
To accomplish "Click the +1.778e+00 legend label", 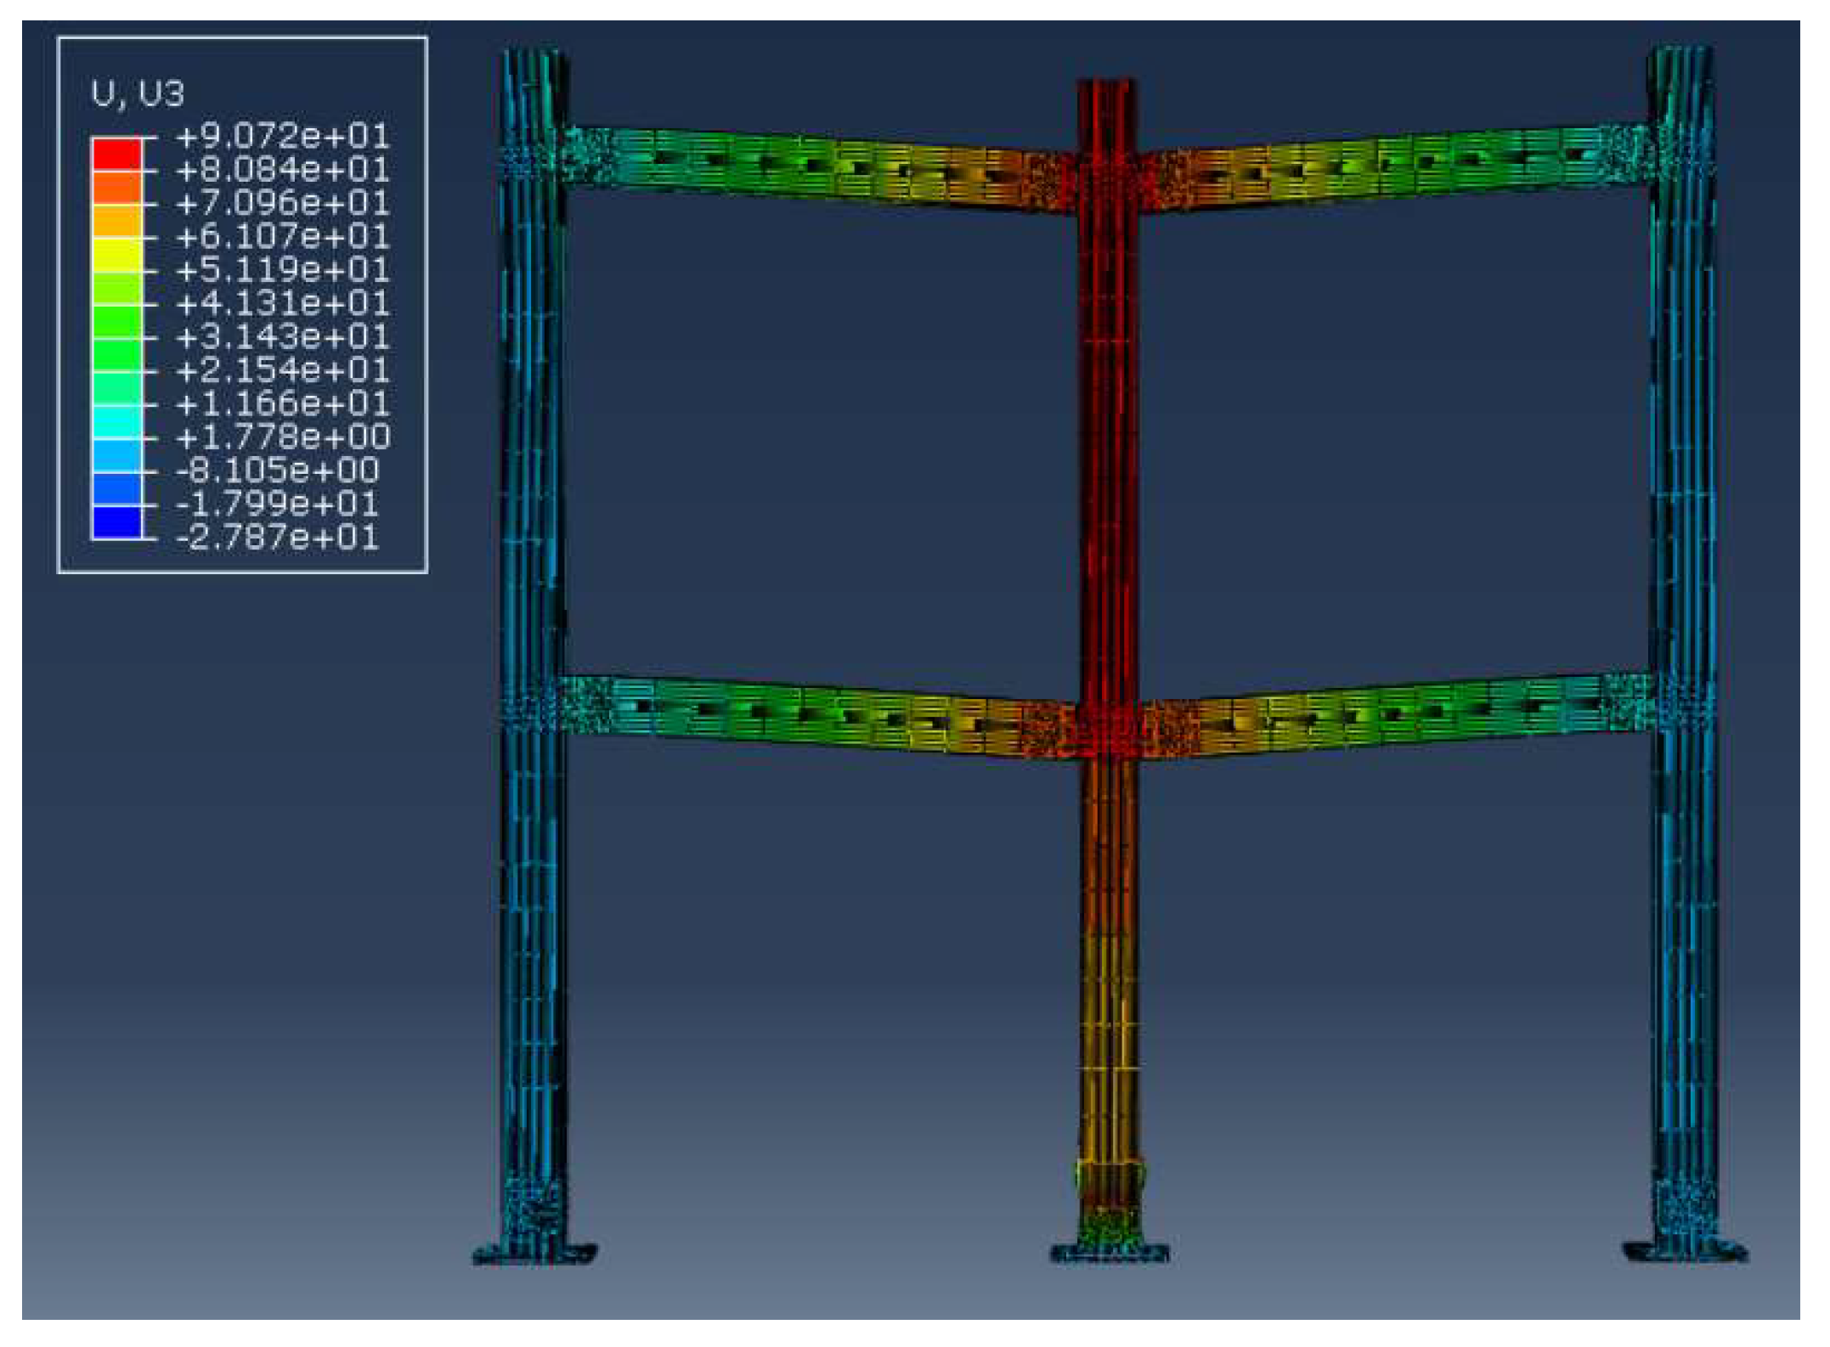I will tap(282, 437).
